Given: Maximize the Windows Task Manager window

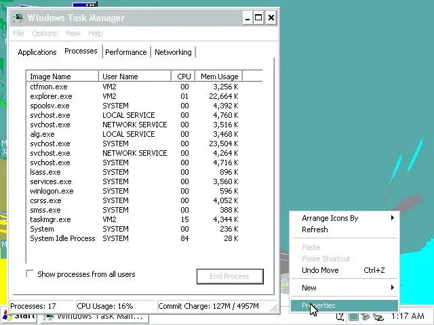Looking at the screenshot, I should pyautogui.click(x=258, y=18).
